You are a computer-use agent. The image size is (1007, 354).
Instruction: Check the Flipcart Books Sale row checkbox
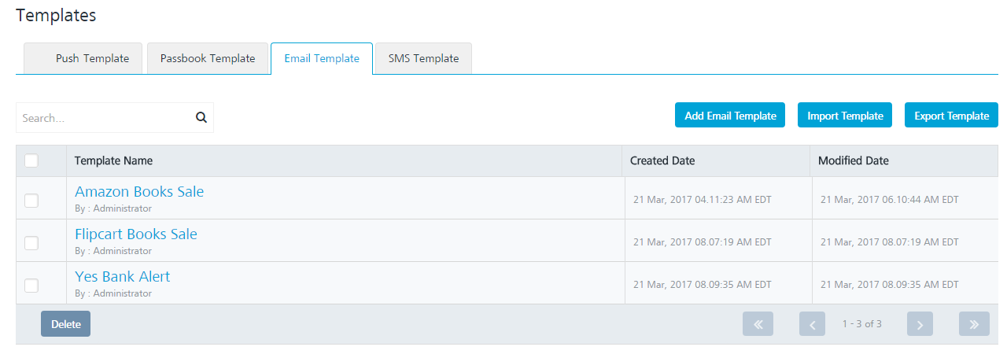pyautogui.click(x=31, y=243)
